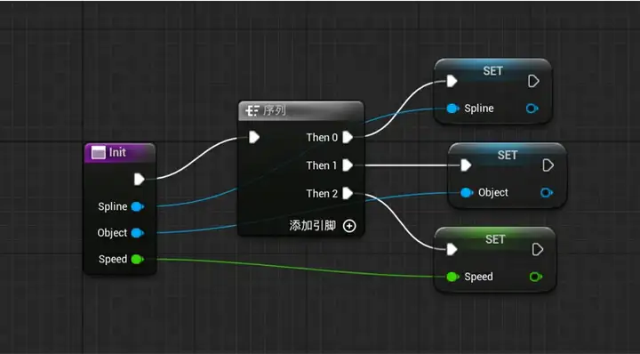Click the Init node execution output pin
Viewport: 640px width, 354px height.
(140, 180)
